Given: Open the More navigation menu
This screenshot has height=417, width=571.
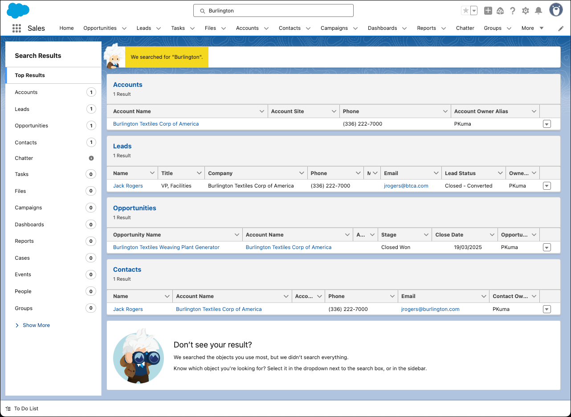Looking at the screenshot, I should coord(533,28).
